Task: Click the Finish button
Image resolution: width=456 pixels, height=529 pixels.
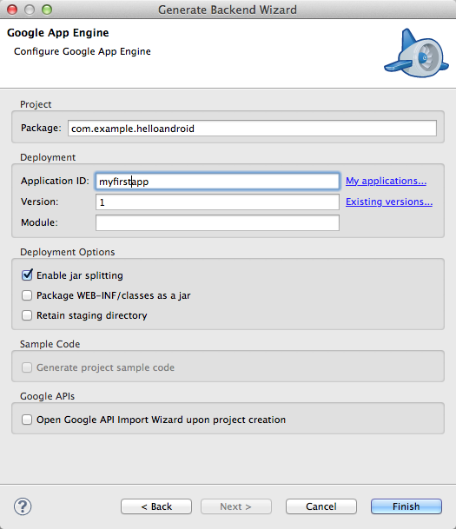Action: click(406, 506)
